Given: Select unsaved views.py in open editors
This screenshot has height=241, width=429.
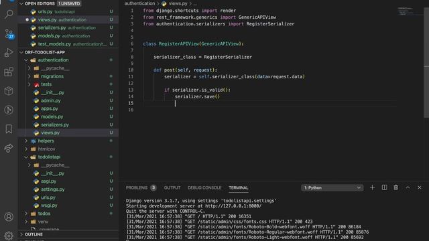Looking at the screenshot, I should click(x=68, y=19).
